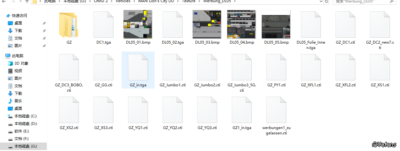Image resolution: width=400 pixels, height=151 pixels.
Task: Select the GZ_GG.cti file
Action: click(103, 71)
